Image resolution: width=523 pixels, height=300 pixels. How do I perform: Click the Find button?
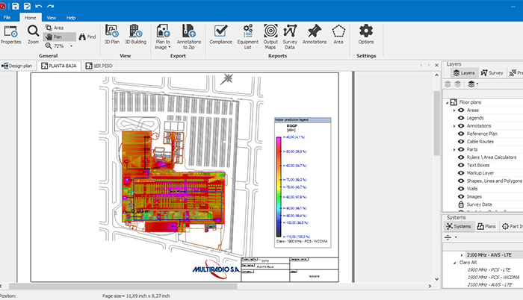[87, 37]
